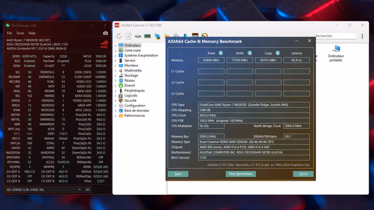Click the Memory Copy 58741 MB/s field

tap(268, 60)
